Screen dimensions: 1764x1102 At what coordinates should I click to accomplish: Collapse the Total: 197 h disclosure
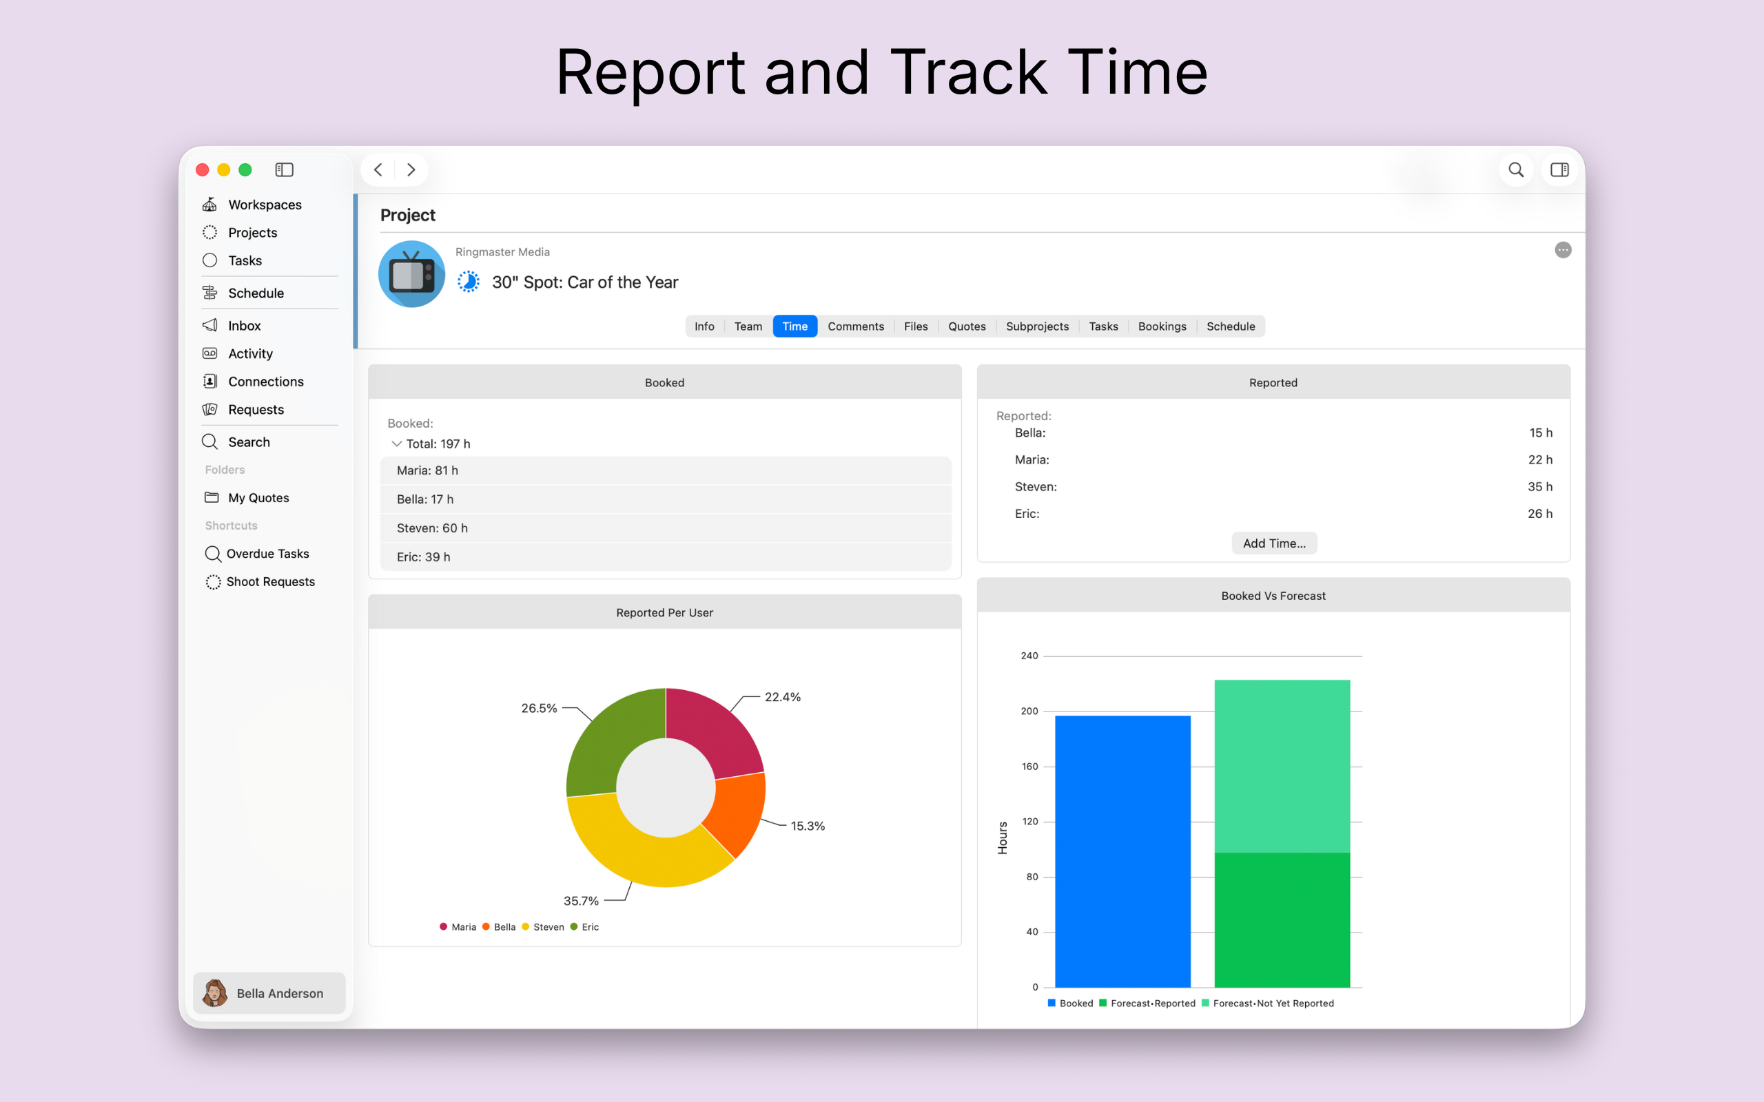396,444
